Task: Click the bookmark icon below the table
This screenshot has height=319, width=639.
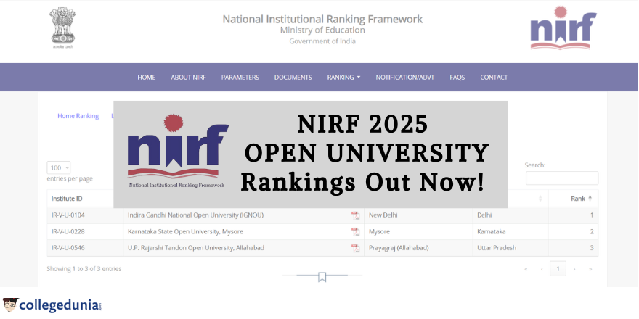Action: 322,277
